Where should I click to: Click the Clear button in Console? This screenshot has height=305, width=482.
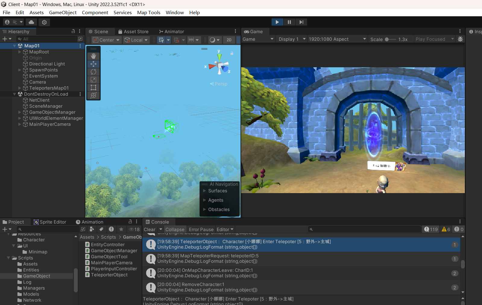150,230
